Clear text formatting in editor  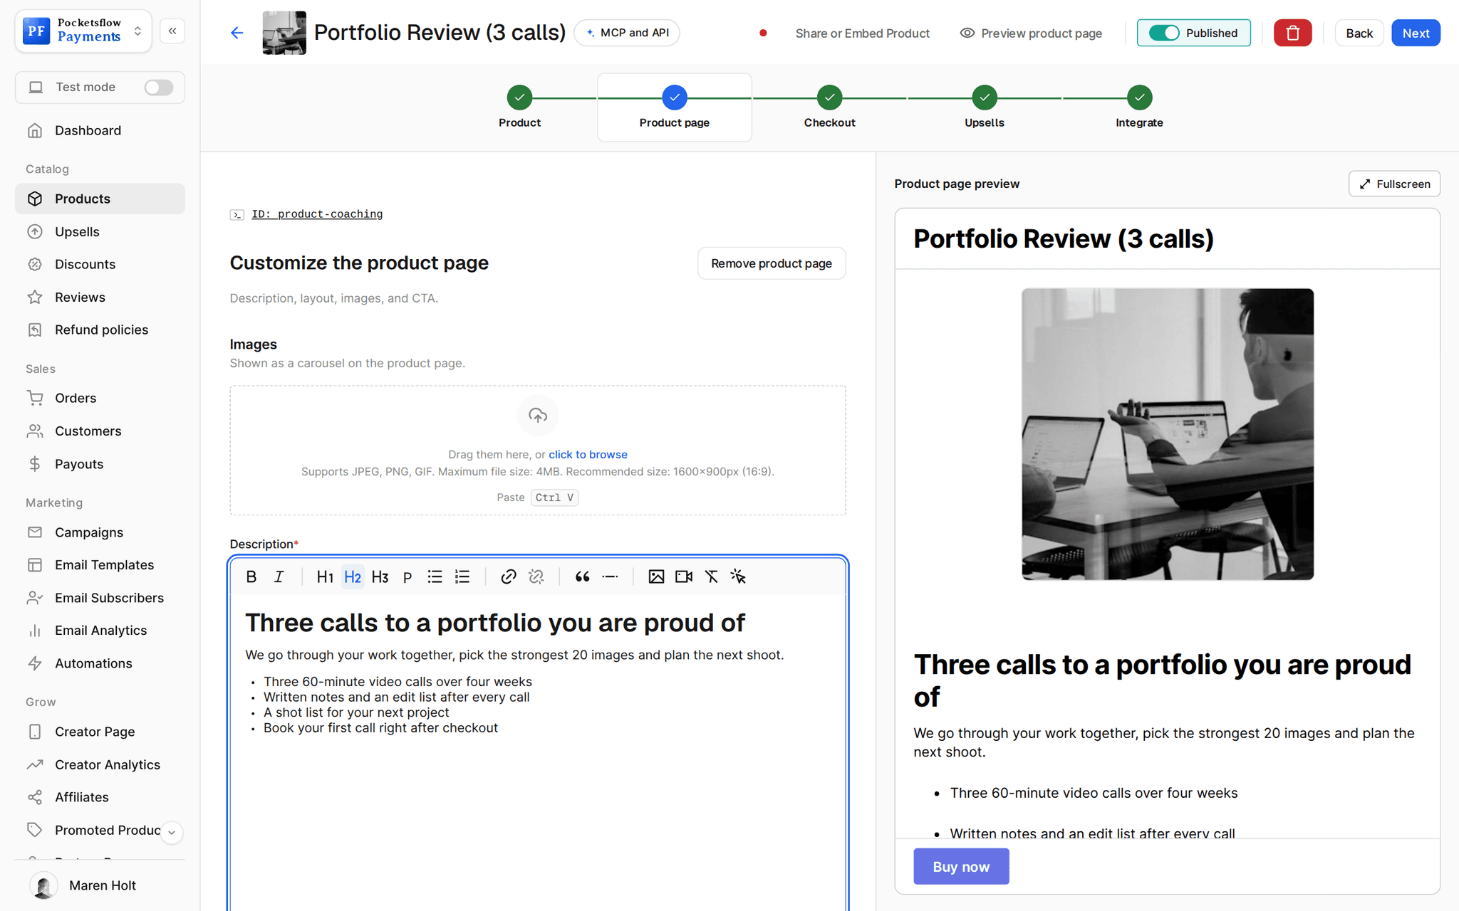[x=711, y=576]
